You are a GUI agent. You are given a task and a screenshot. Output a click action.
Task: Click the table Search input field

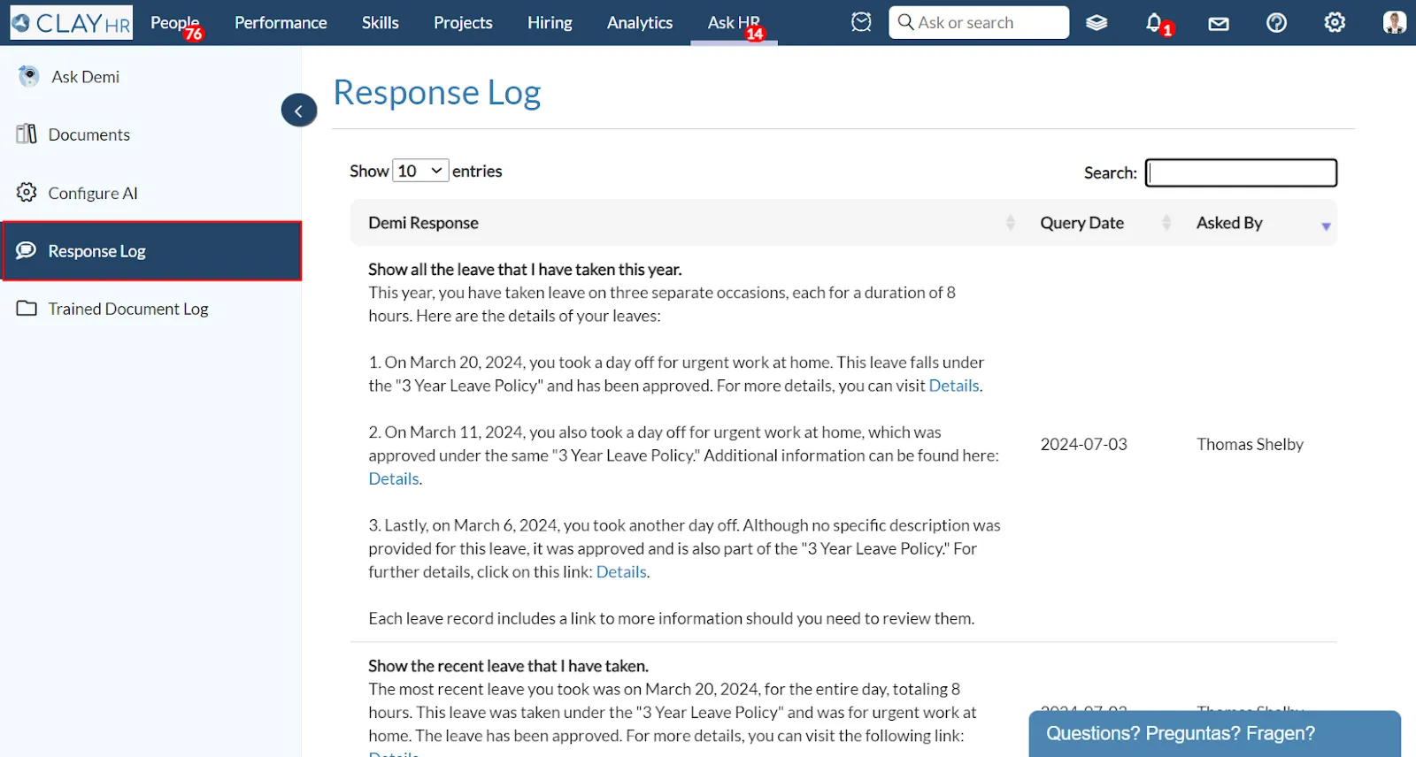click(1241, 172)
